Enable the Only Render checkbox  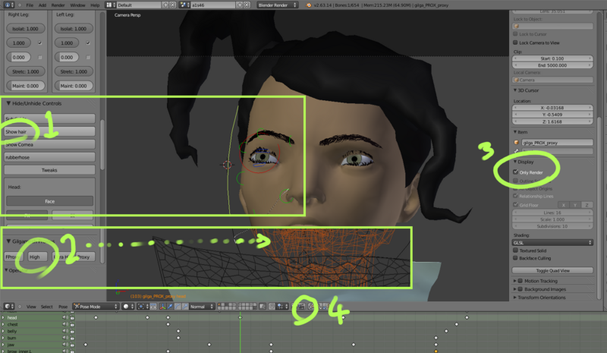[517, 172]
